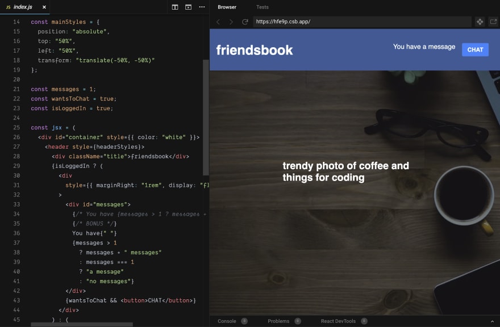
Task: Click the 'You have a message' text
Action: point(424,47)
